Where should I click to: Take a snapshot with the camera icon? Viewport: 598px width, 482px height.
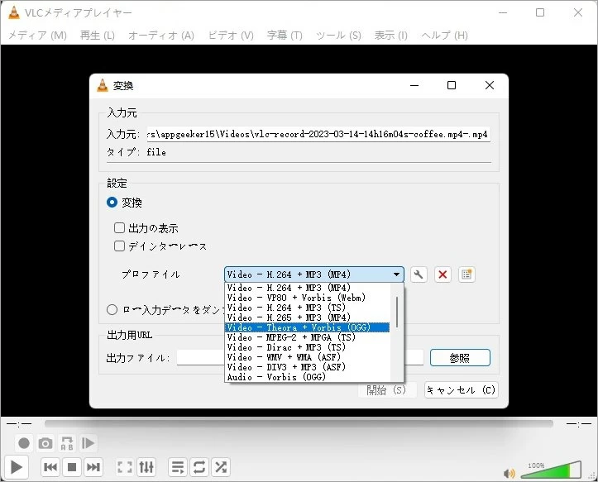pos(45,443)
